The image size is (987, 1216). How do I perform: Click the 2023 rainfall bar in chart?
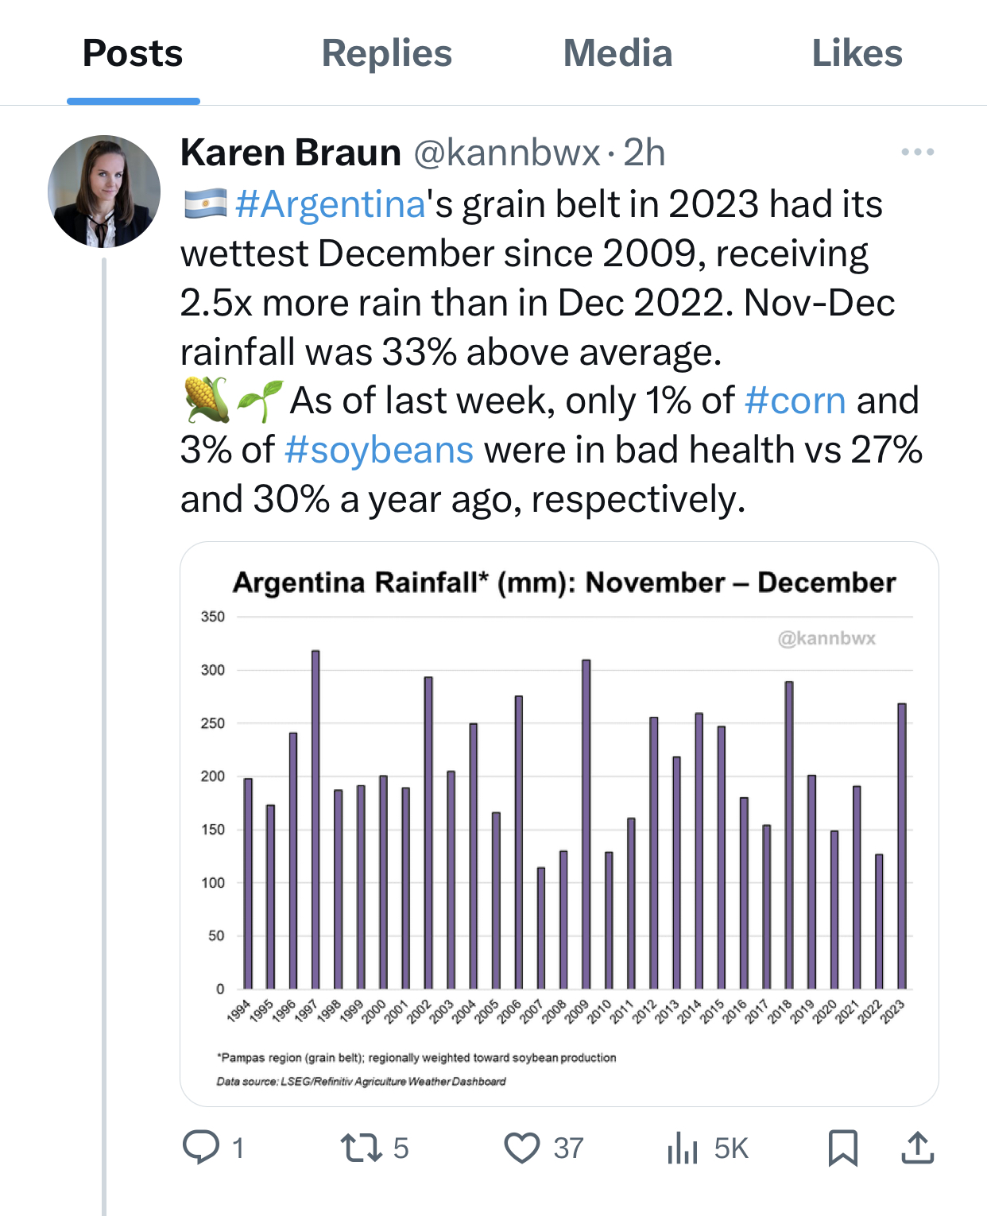click(x=901, y=846)
